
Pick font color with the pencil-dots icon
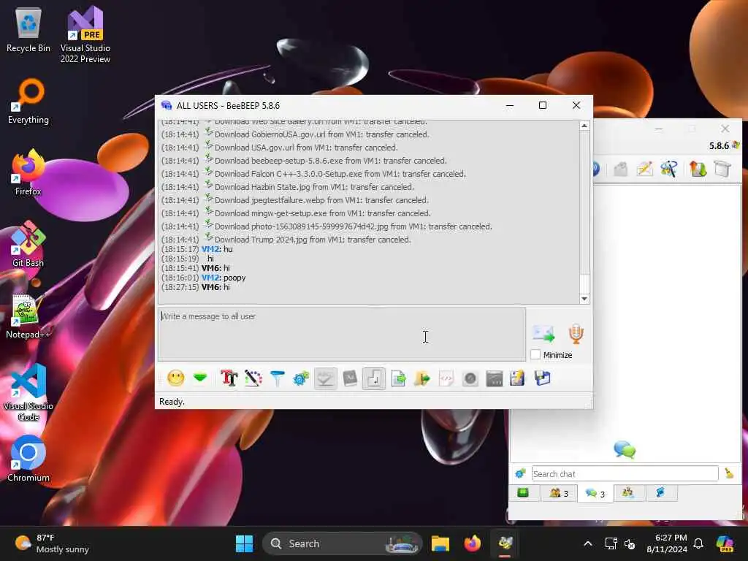253,378
